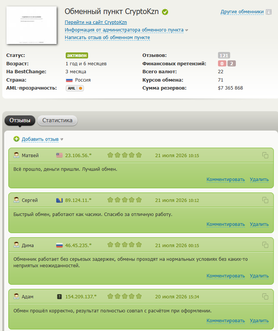Delete Матвей's review via Удалить
The width and height of the screenshot is (278, 331).
tap(259, 180)
